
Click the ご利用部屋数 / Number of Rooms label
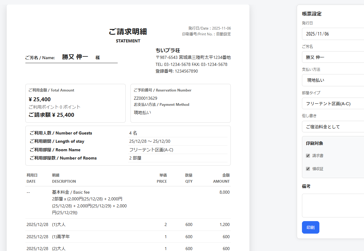63,158
